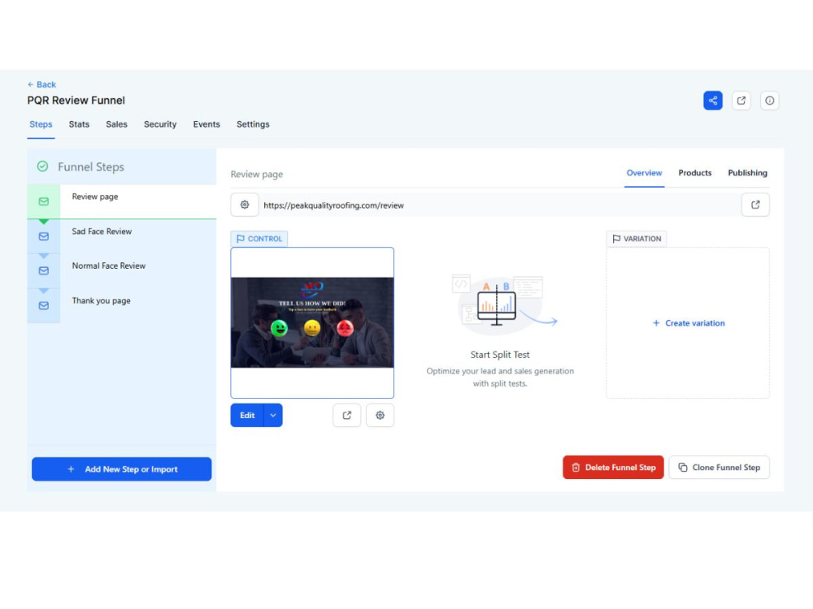This screenshot has height=609, width=813.
Task: Open funnel in new tab icon at top right
Action: [741, 101]
